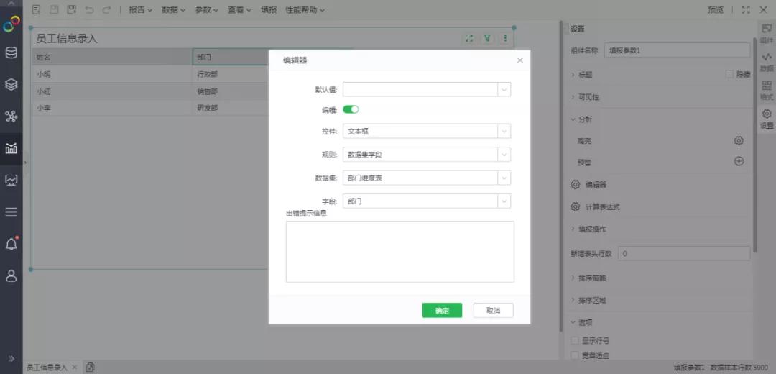Click the filter funnel icon on the table
This screenshot has height=374, width=776.
(487, 38)
